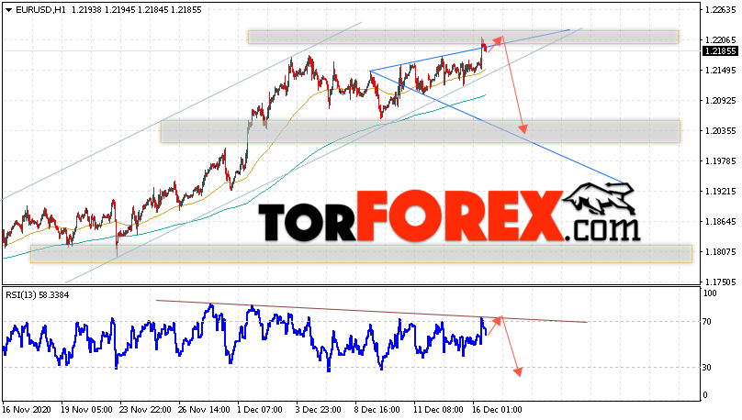Viewport: 742px width, 420px height.
Task: Select the descending RSI trendline
Action: (x=372, y=311)
